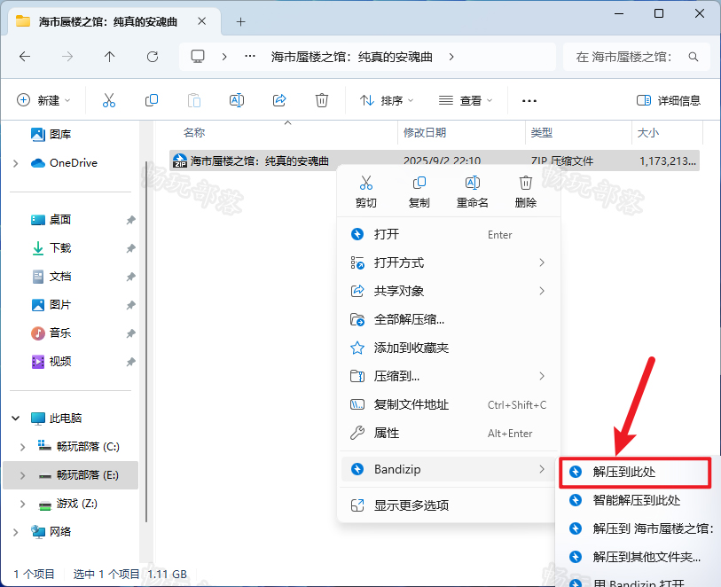Expand the 网络 tree node

tap(16, 532)
